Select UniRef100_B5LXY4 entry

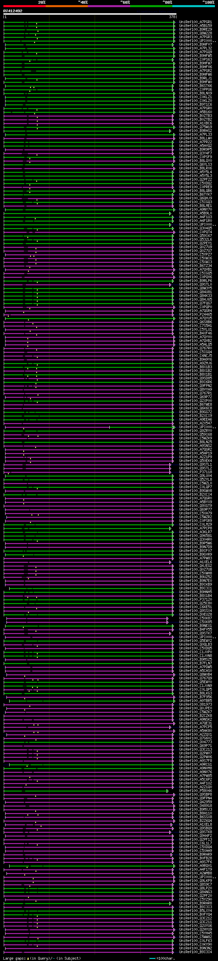195,911
